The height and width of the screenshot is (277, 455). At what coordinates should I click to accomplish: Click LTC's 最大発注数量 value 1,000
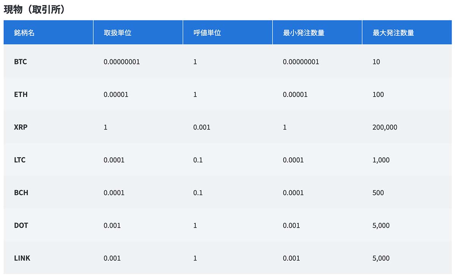point(381,160)
